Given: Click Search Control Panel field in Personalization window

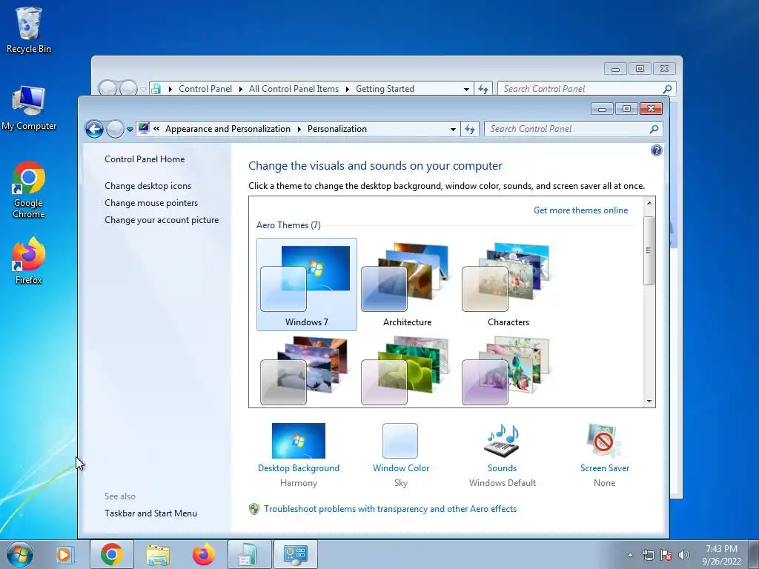Looking at the screenshot, I should 568,129.
